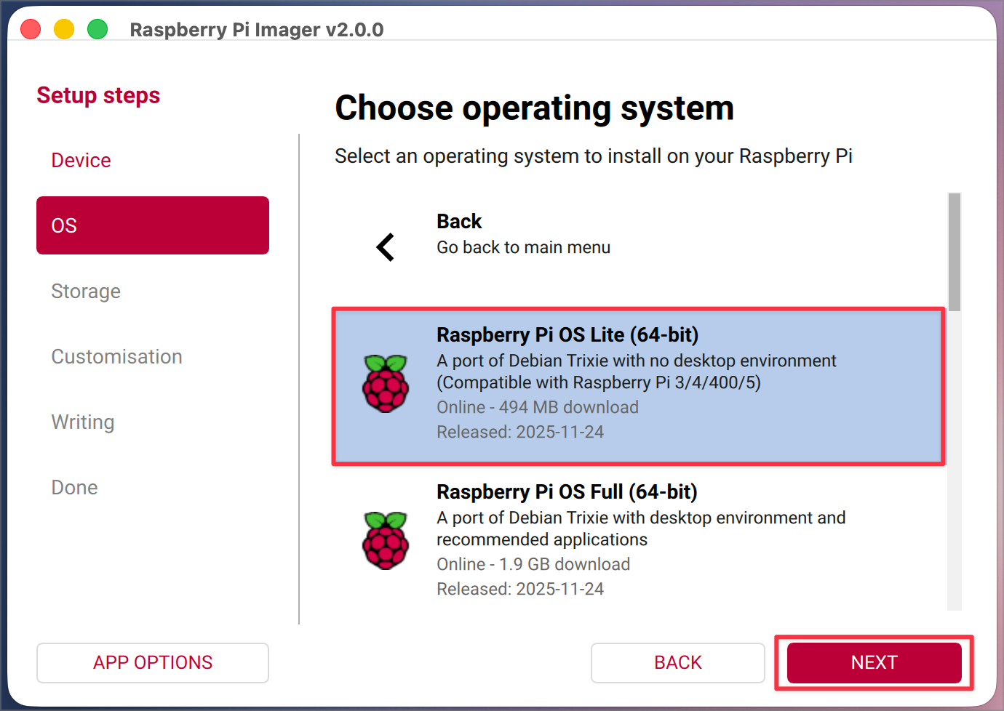1004x711 pixels.
Task: Open the Storage step
Action: click(x=86, y=291)
